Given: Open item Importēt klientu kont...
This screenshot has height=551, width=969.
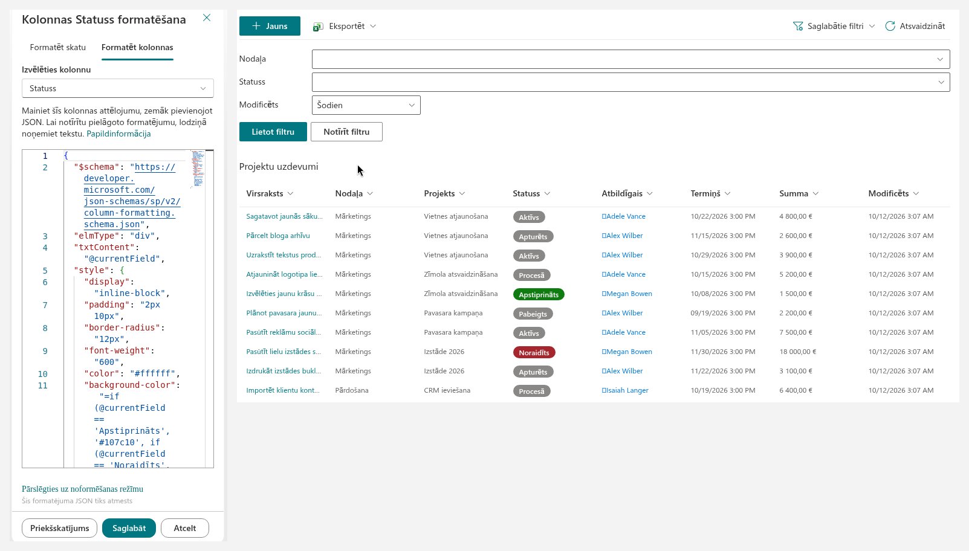Looking at the screenshot, I should pos(283,390).
